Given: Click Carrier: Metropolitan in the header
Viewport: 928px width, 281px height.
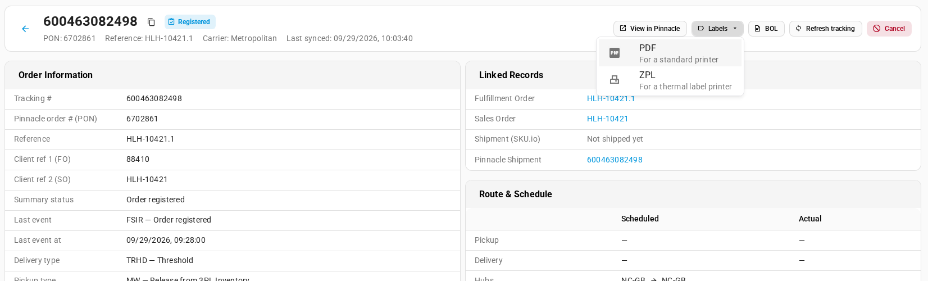Looking at the screenshot, I should (x=240, y=38).
